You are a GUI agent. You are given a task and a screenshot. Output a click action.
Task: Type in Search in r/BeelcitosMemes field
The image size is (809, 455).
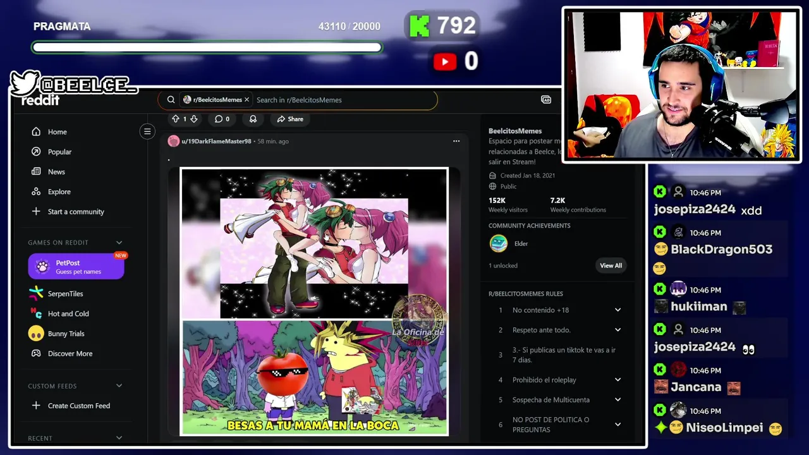(341, 100)
